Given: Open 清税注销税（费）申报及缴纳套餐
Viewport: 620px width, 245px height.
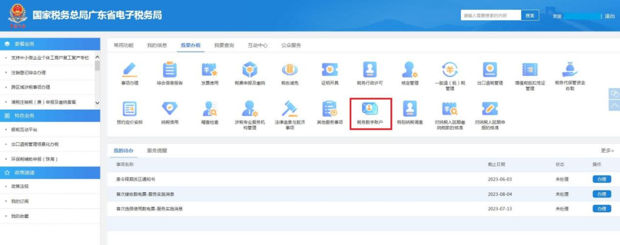Looking at the screenshot, I should click(44, 102).
